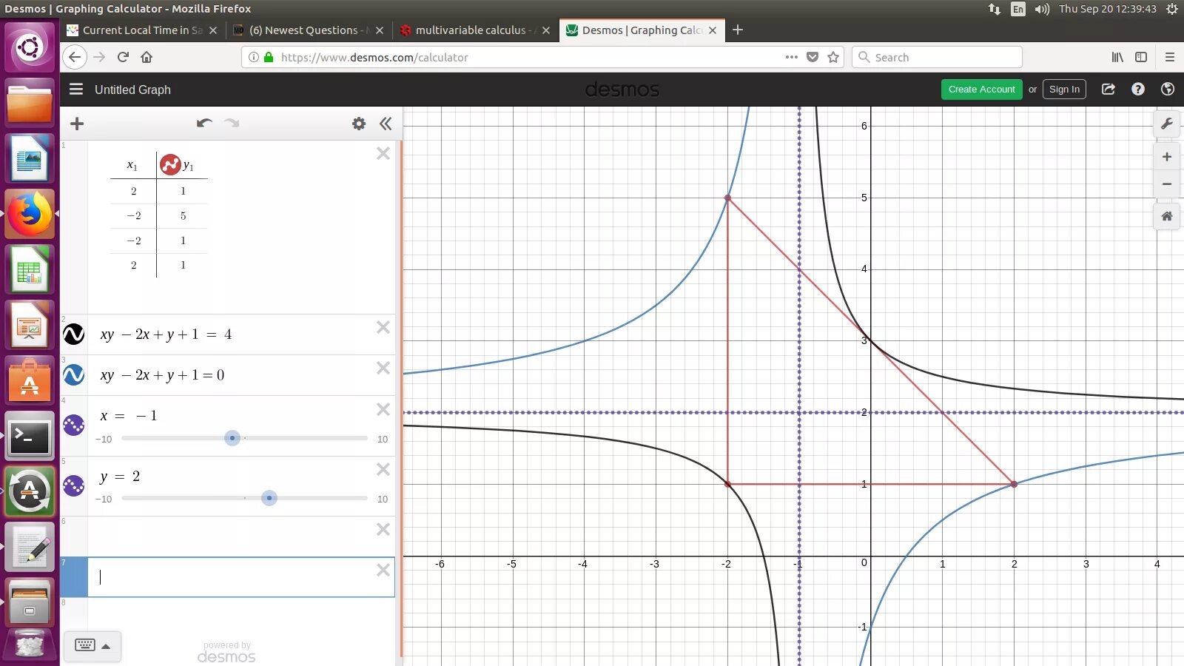Click the y slider handle
Viewport: 1184px width, 666px height.
(269, 498)
